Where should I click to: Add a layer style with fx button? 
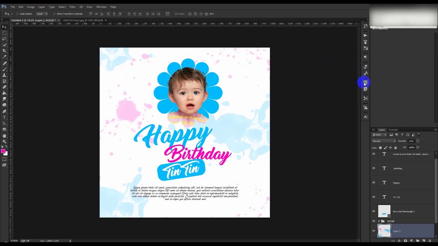(x=399, y=241)
